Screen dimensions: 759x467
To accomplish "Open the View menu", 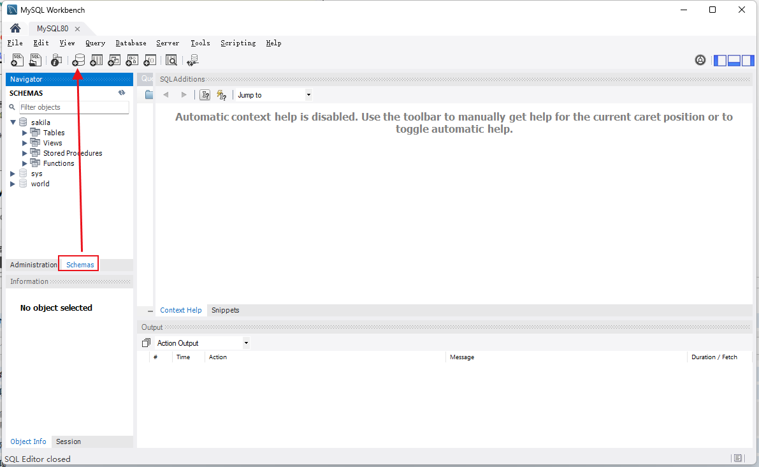I will click(68, 43).
